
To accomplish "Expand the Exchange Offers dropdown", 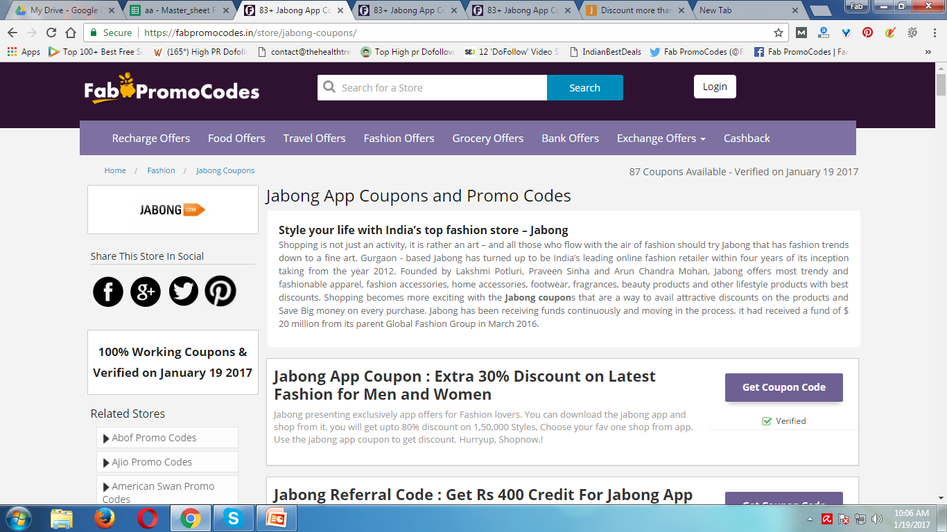I will (661, 138).
